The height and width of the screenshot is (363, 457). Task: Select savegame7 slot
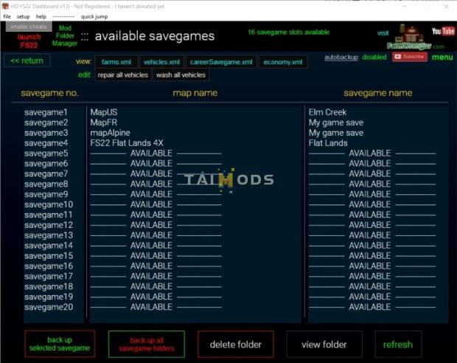pyautogui.click(x=46, y=173)
